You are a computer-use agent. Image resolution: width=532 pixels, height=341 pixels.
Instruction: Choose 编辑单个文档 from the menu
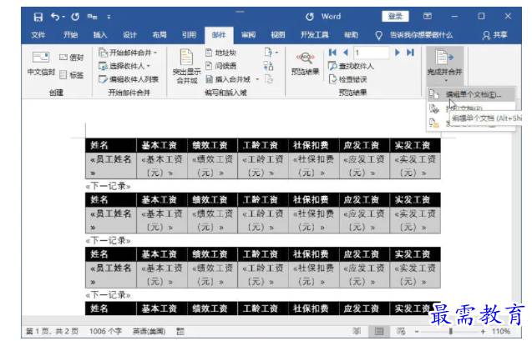click(471, 94)
